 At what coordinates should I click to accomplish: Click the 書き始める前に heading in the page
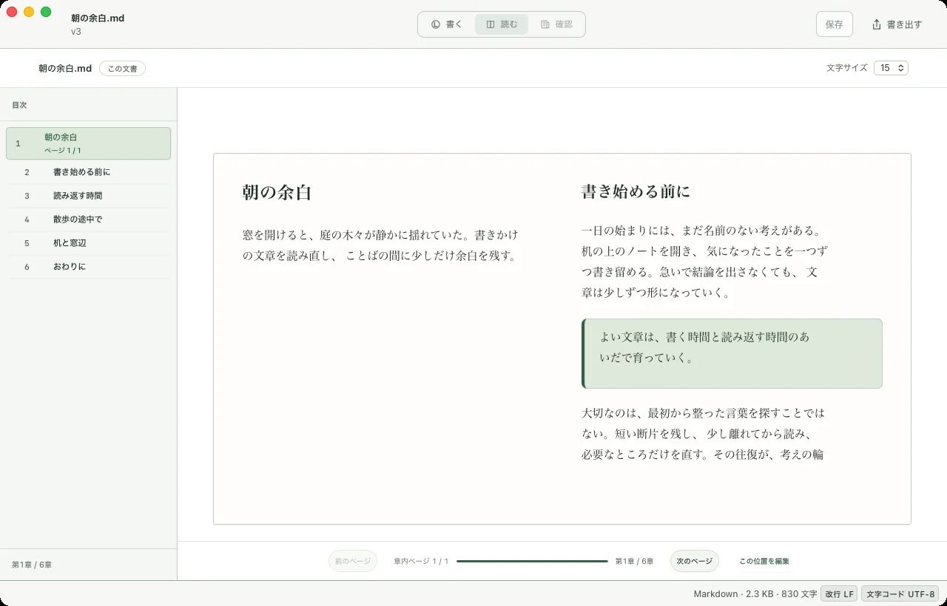coord(636,192)
